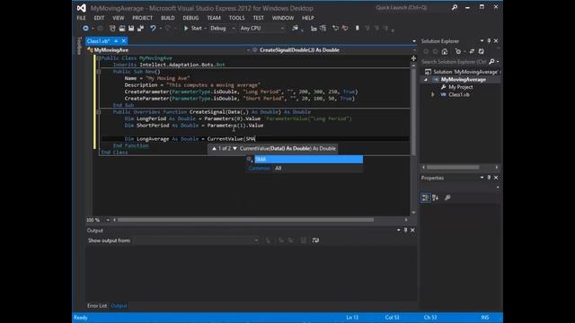Click the editor horizontal scrollbar
Image resolution: width=575 pixels, height=323 pixels.
(245, 220)
